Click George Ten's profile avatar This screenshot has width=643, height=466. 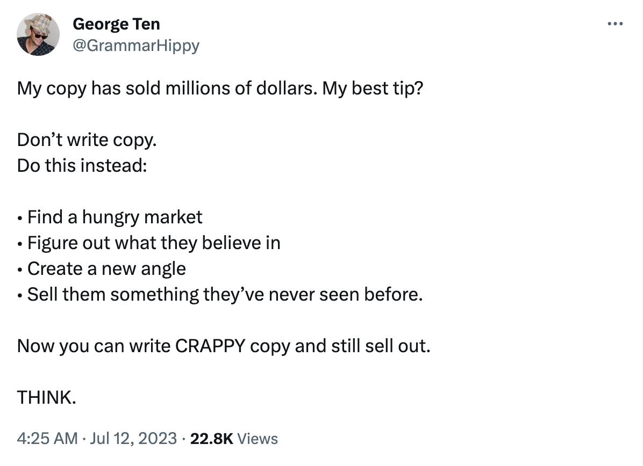(x=38, y=34)
